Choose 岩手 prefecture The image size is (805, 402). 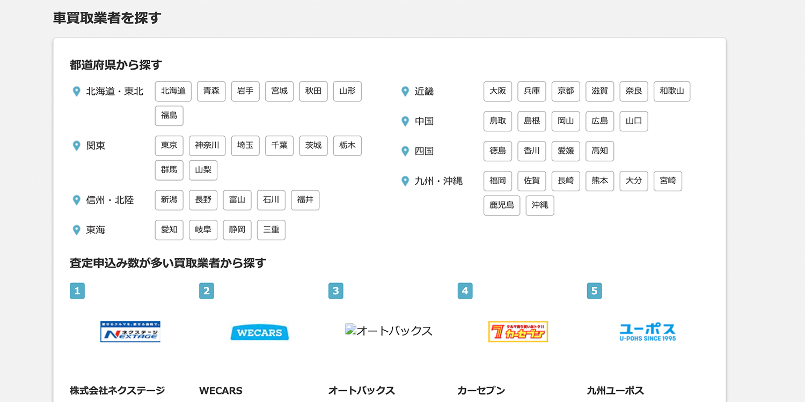[x=245, y=91]
